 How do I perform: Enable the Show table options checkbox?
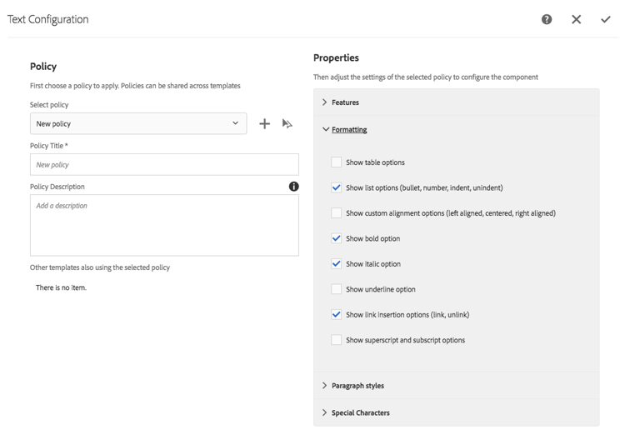pyautogui.click(x=336, y=162)
